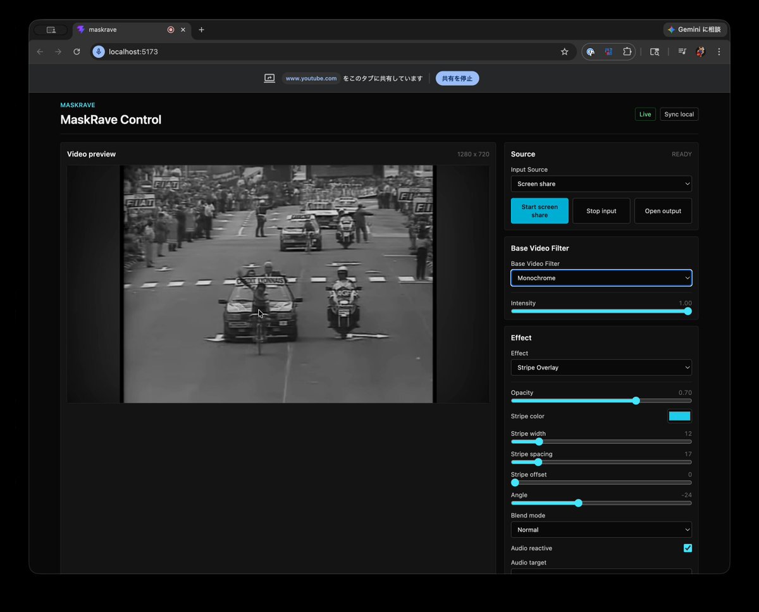Image resolution: width=759 pixels, height=612 pixels.
Task: Open the media controls music-note icon
Action: [682, 52]
